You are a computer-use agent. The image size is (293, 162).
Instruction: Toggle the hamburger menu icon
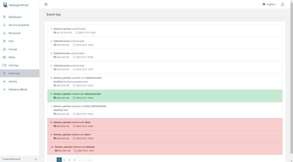(x=46, y=4)
